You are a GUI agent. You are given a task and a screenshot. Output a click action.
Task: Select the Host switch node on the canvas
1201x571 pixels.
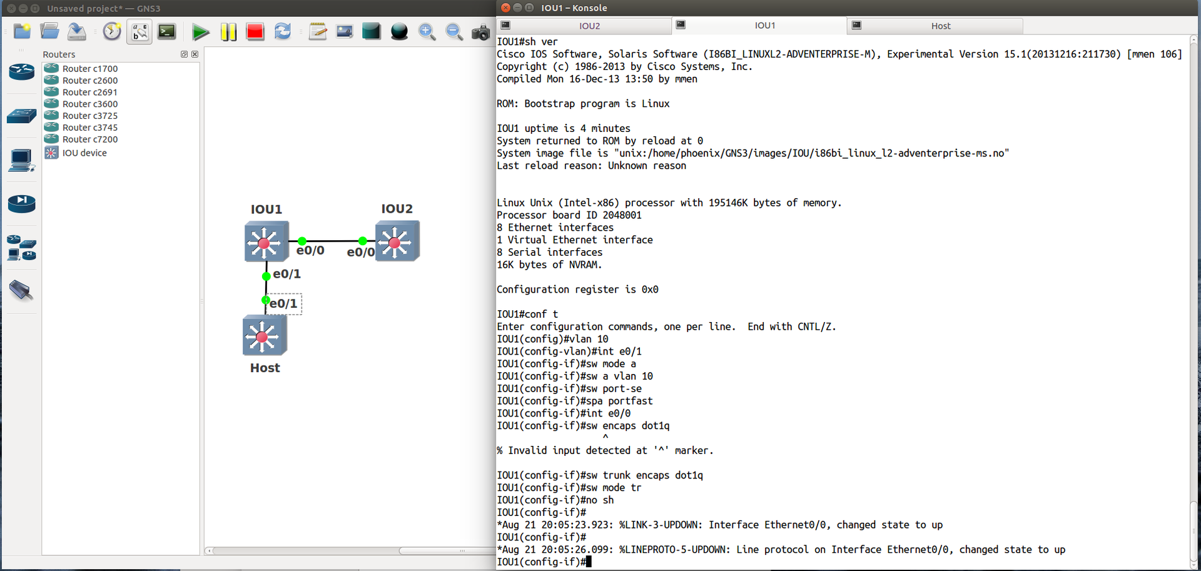click(265, 335)
